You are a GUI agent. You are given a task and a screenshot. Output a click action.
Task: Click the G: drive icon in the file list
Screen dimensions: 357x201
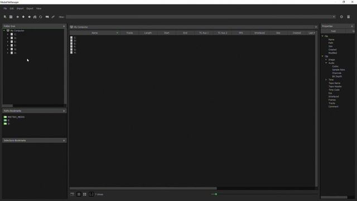click(x=71, y=50)
